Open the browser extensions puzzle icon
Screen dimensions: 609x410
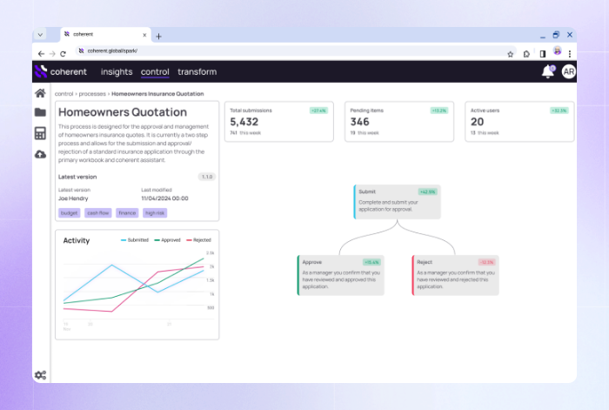(x=526, y=53)
